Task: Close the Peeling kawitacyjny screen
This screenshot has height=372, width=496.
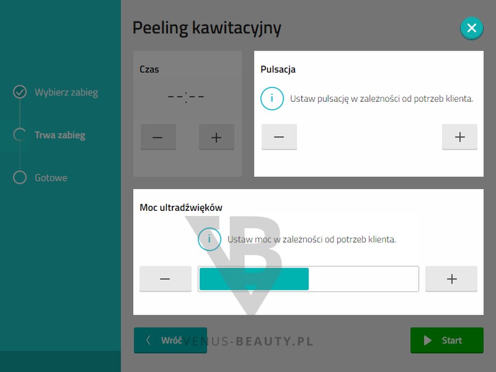Action: pos(472,28)
